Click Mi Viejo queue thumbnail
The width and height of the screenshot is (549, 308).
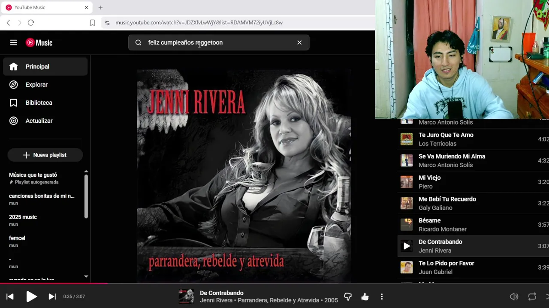(407, 182)
